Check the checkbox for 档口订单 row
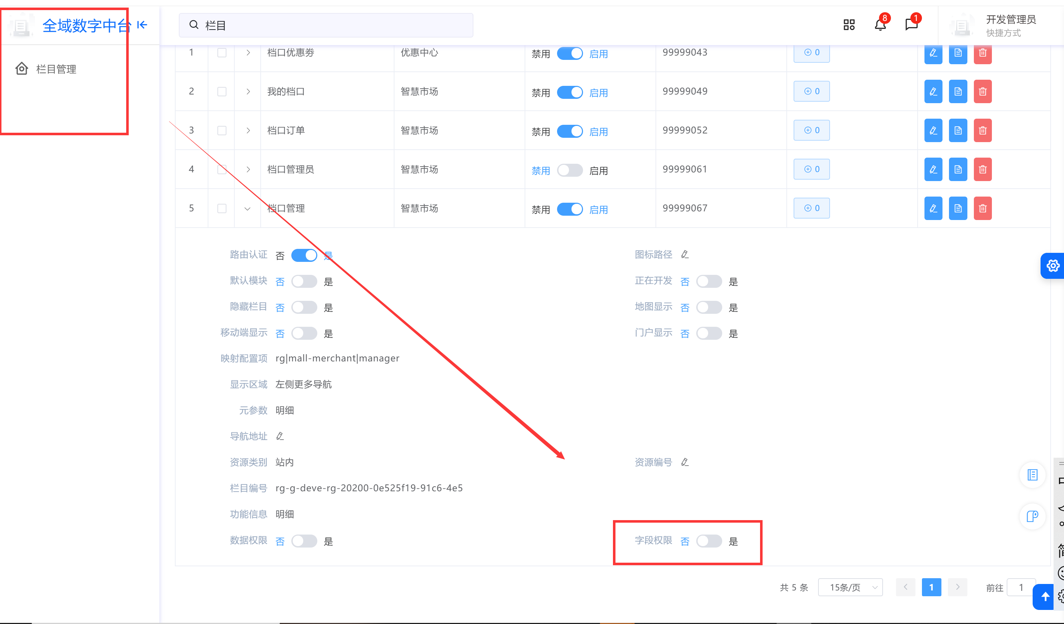 (x=222, y=131)
